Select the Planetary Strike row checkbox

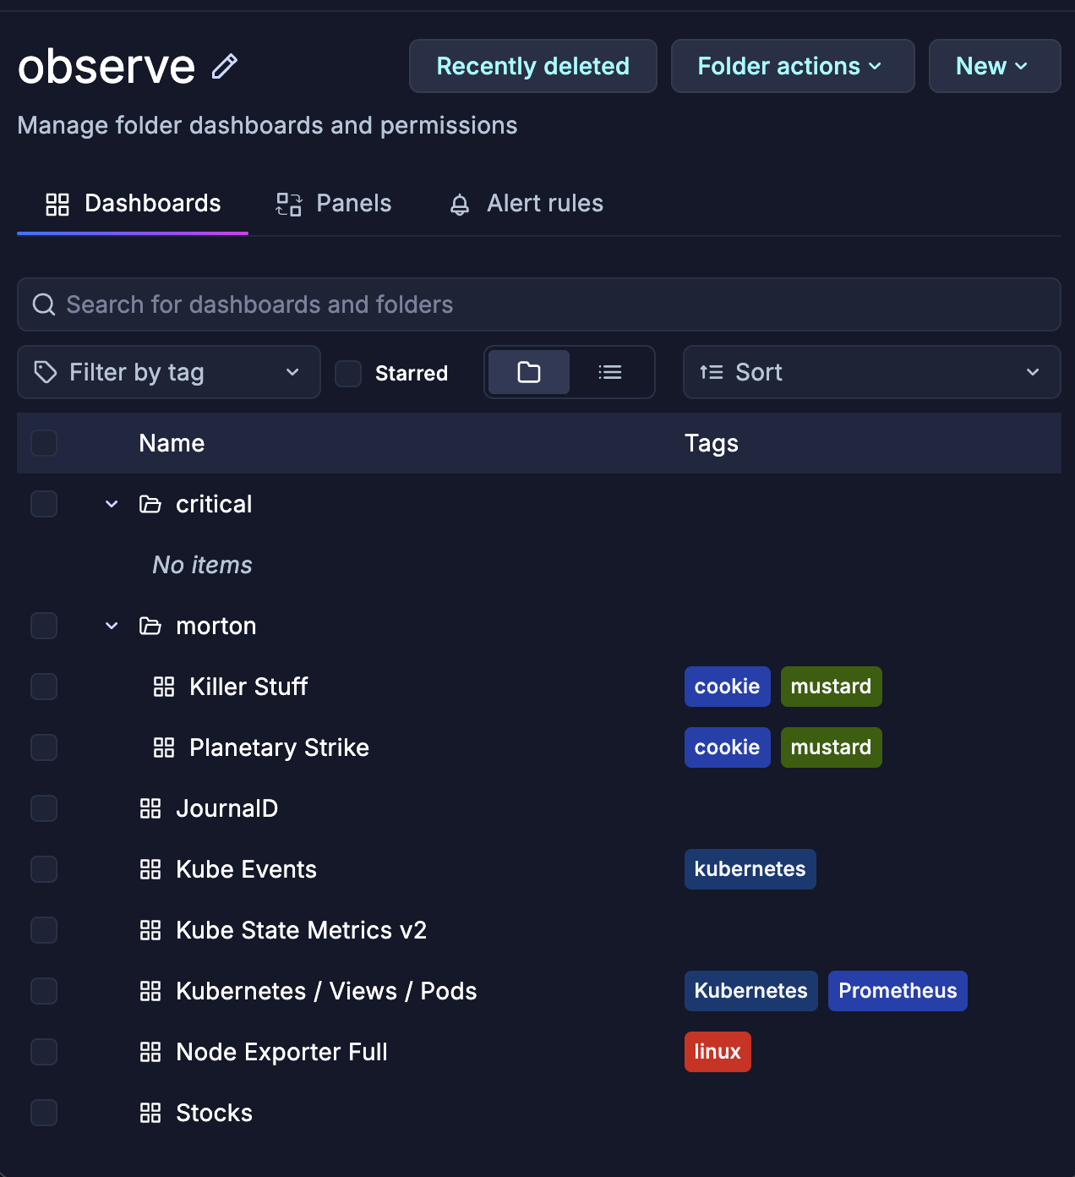tap(44, 747)
